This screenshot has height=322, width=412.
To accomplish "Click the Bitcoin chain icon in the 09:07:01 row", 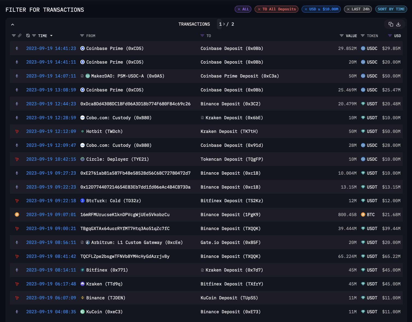I will coord(17,215).
